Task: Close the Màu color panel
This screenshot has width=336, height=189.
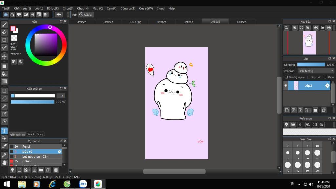Action: point(65,21)
